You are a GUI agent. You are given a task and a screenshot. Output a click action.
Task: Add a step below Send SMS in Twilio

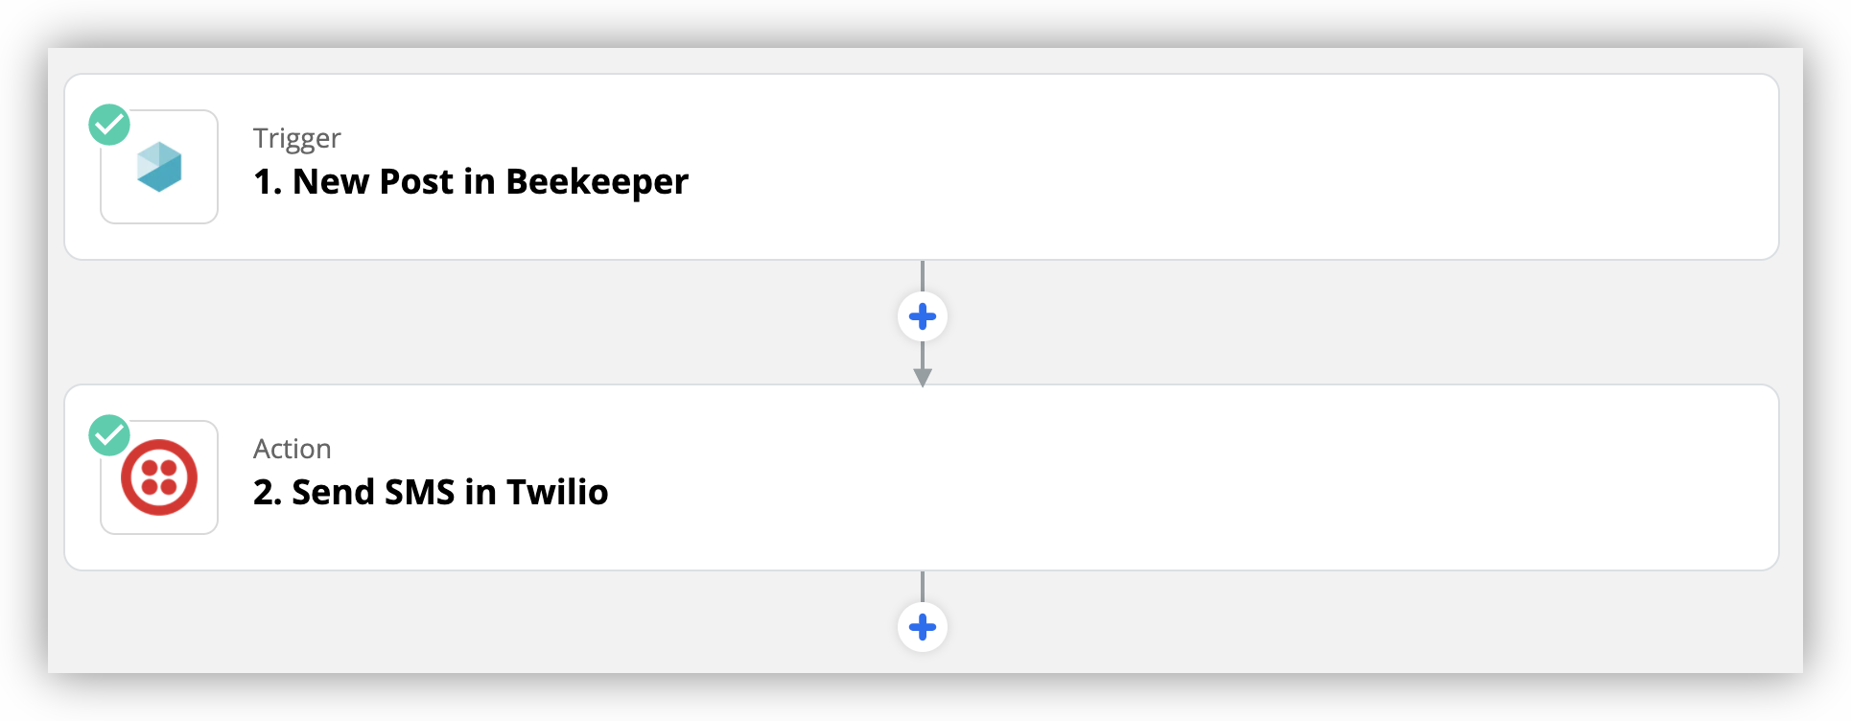923,627
